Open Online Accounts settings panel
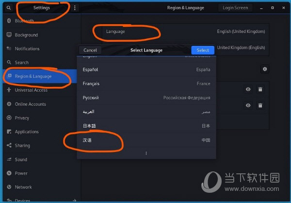Viewport: 291px width, 203px height. [x=40, y=104]
